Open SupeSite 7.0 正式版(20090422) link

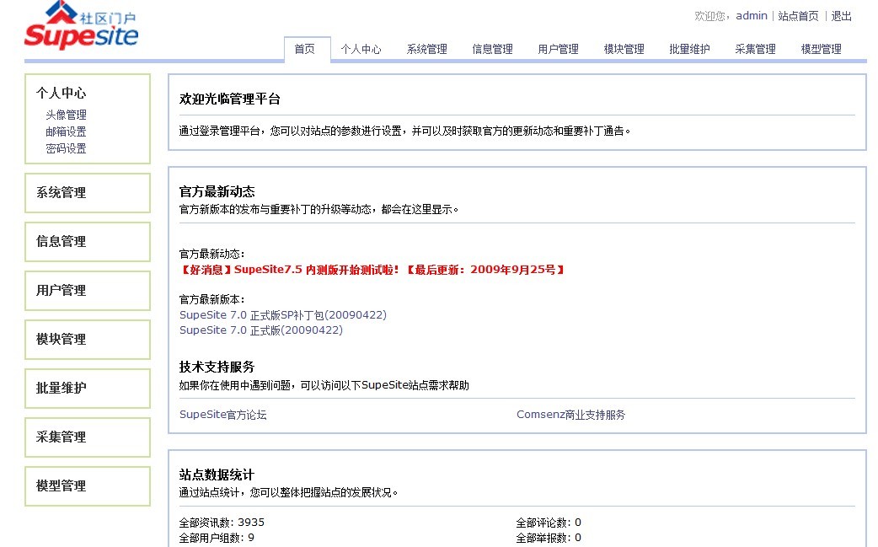click(x=261, y=330)
